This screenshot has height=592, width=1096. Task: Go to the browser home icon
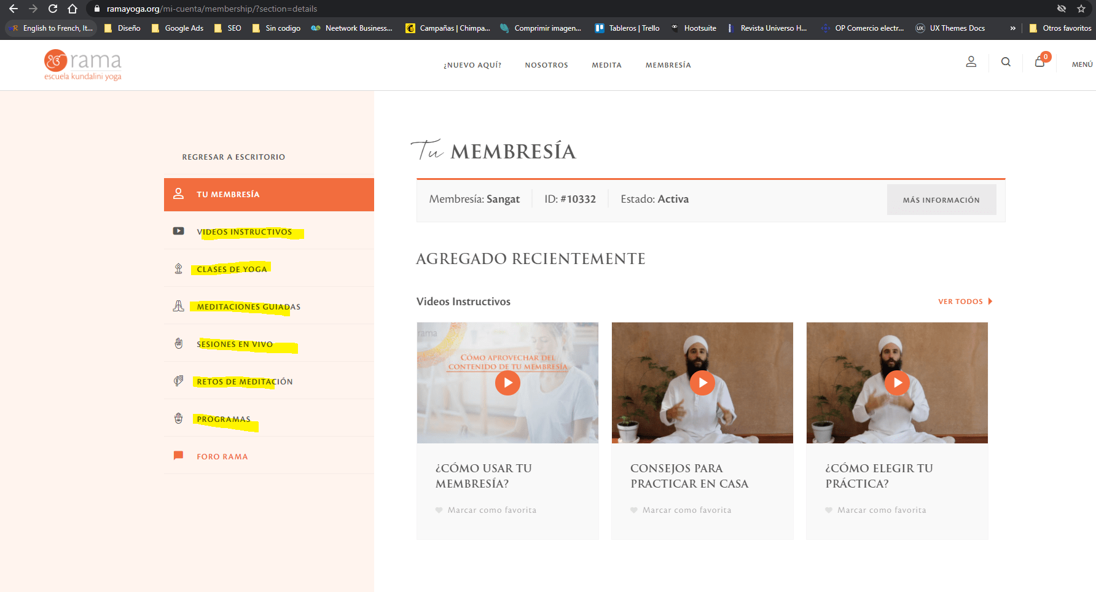pos(72,9)
